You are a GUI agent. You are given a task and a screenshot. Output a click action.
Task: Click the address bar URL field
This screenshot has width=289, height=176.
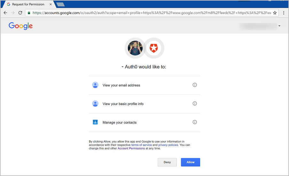(x=152, y=13)
